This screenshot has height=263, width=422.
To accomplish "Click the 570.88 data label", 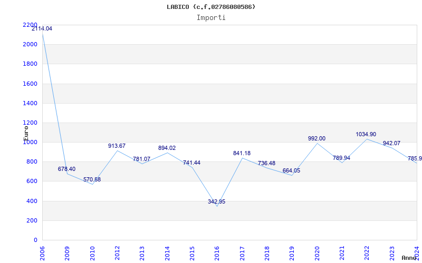I will tap(92, 179).
